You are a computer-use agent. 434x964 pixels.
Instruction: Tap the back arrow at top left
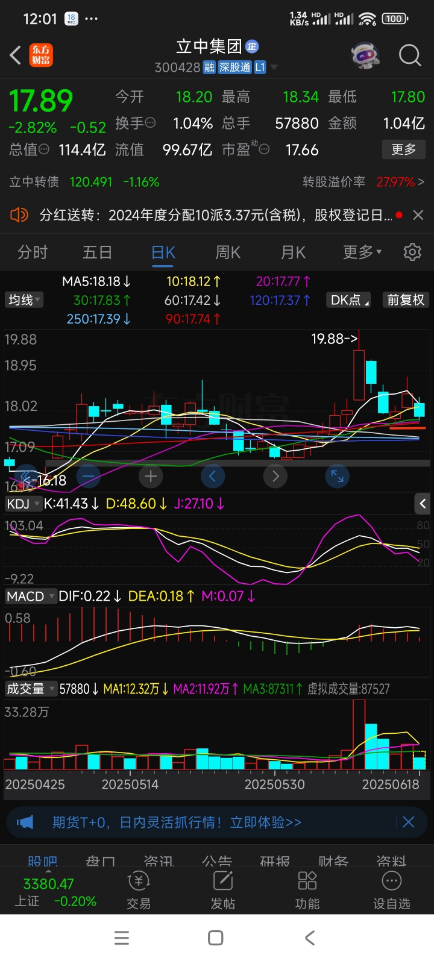click(16, 55)
